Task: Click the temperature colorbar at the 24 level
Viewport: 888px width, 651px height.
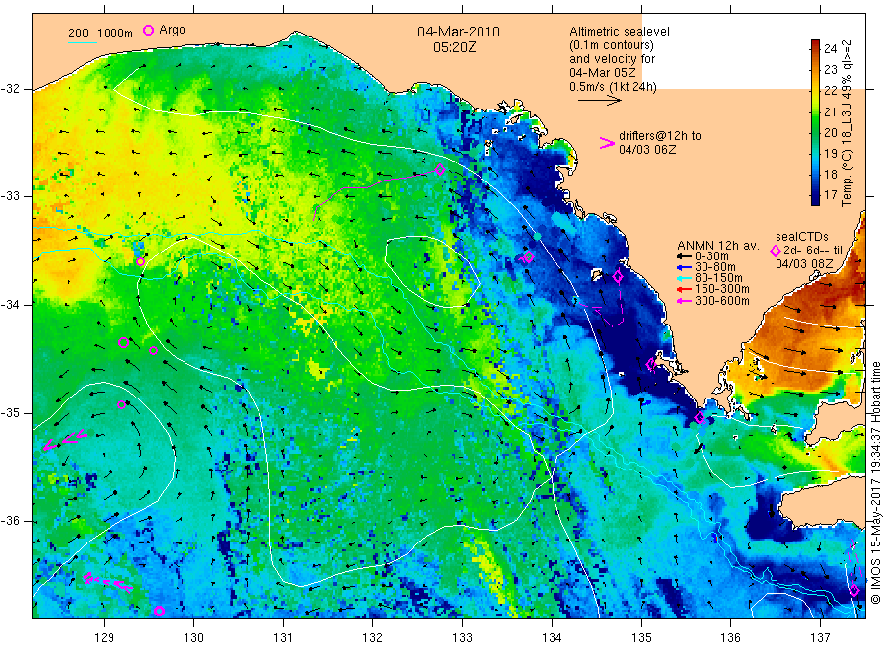Action: (x=816, y=48)
